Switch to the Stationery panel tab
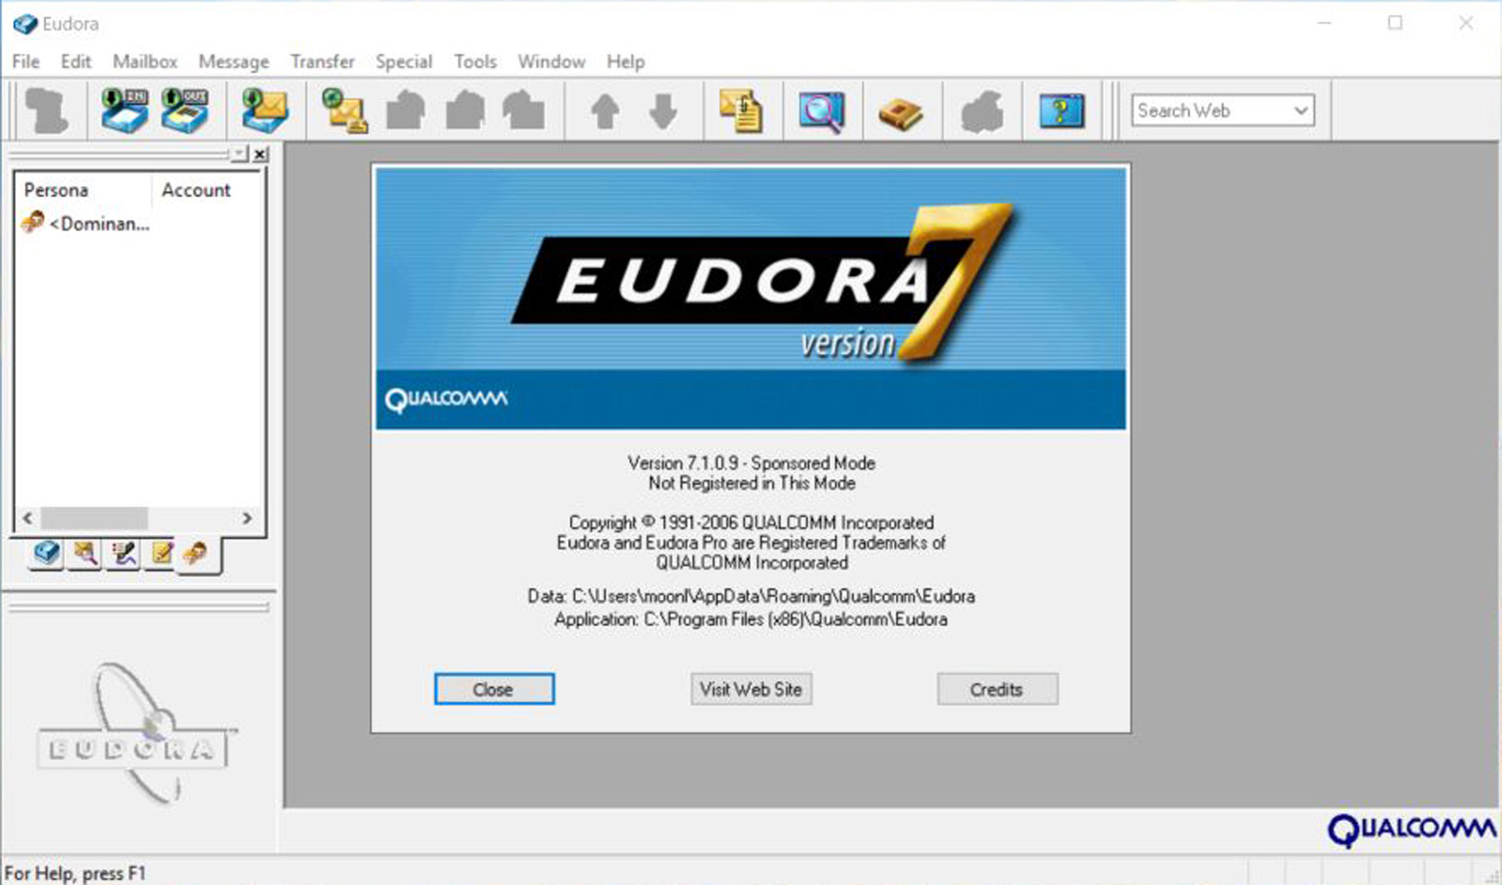The image size is (1502, 885). (162, 554)
